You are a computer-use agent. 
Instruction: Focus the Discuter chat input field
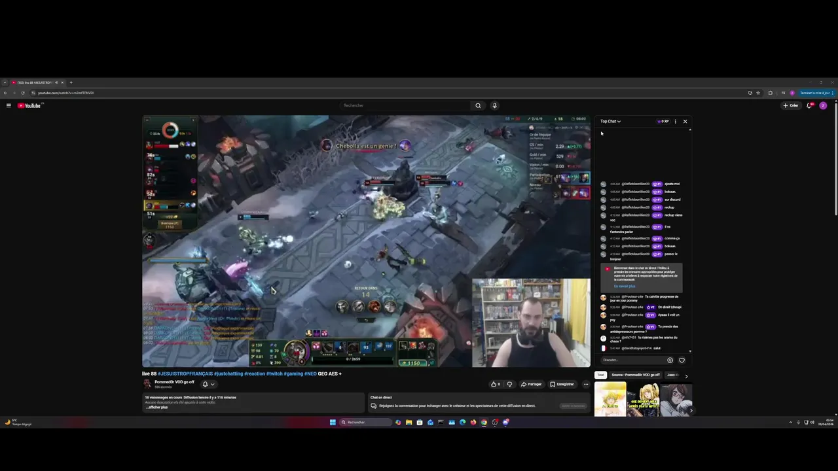tap(632, 360)
